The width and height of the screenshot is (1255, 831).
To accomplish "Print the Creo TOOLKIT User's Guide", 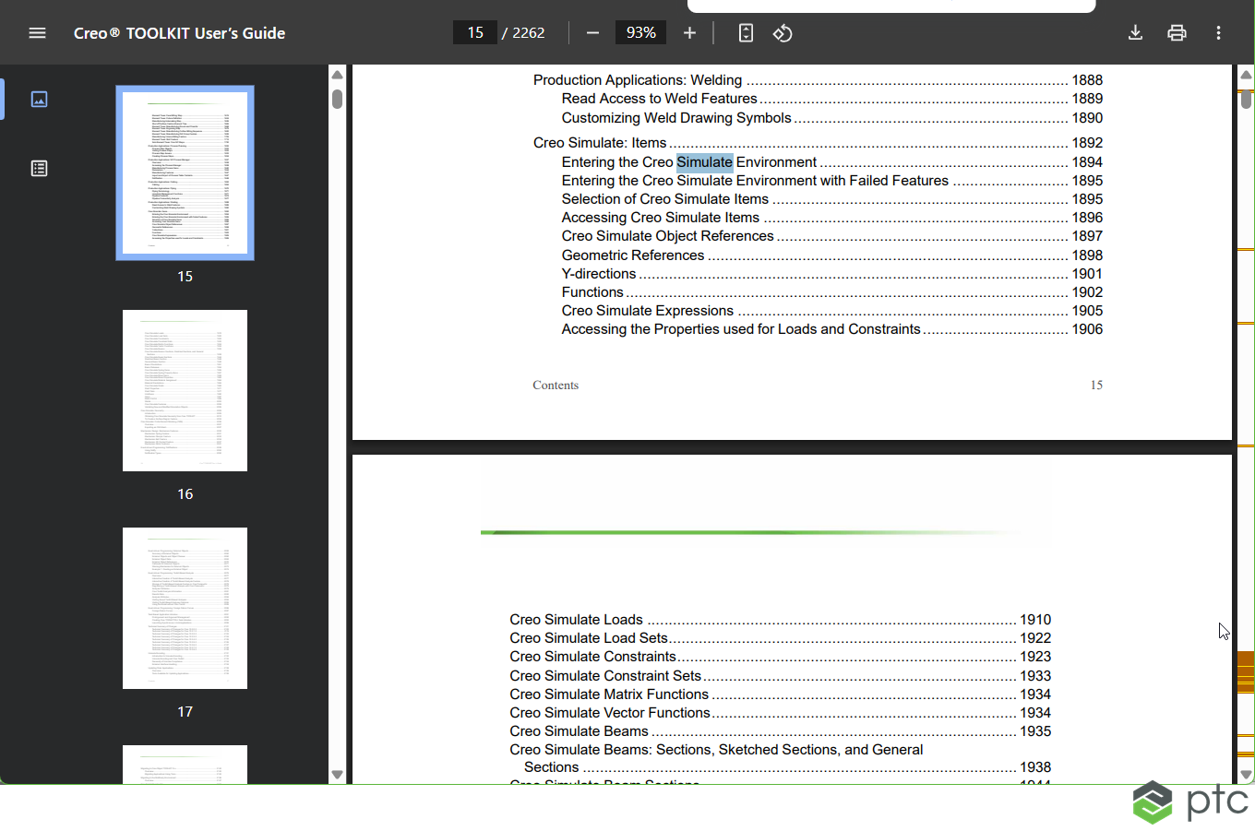I will coord(1177,32).
